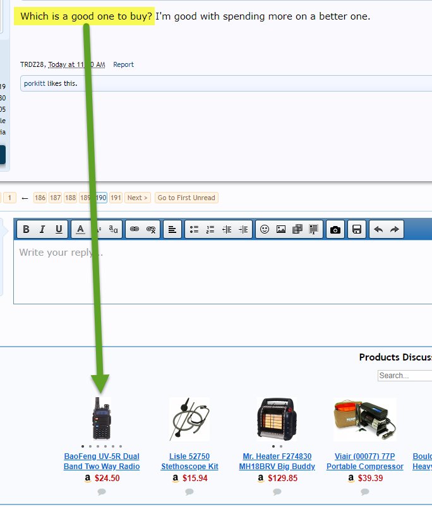
Task: Go to page 191
Action: tap(116, 198)
